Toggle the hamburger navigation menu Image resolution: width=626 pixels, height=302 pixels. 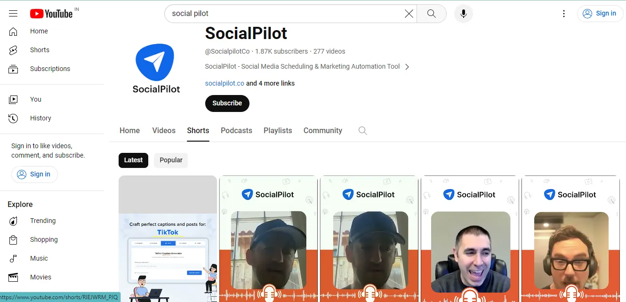(x=13, y=13)
